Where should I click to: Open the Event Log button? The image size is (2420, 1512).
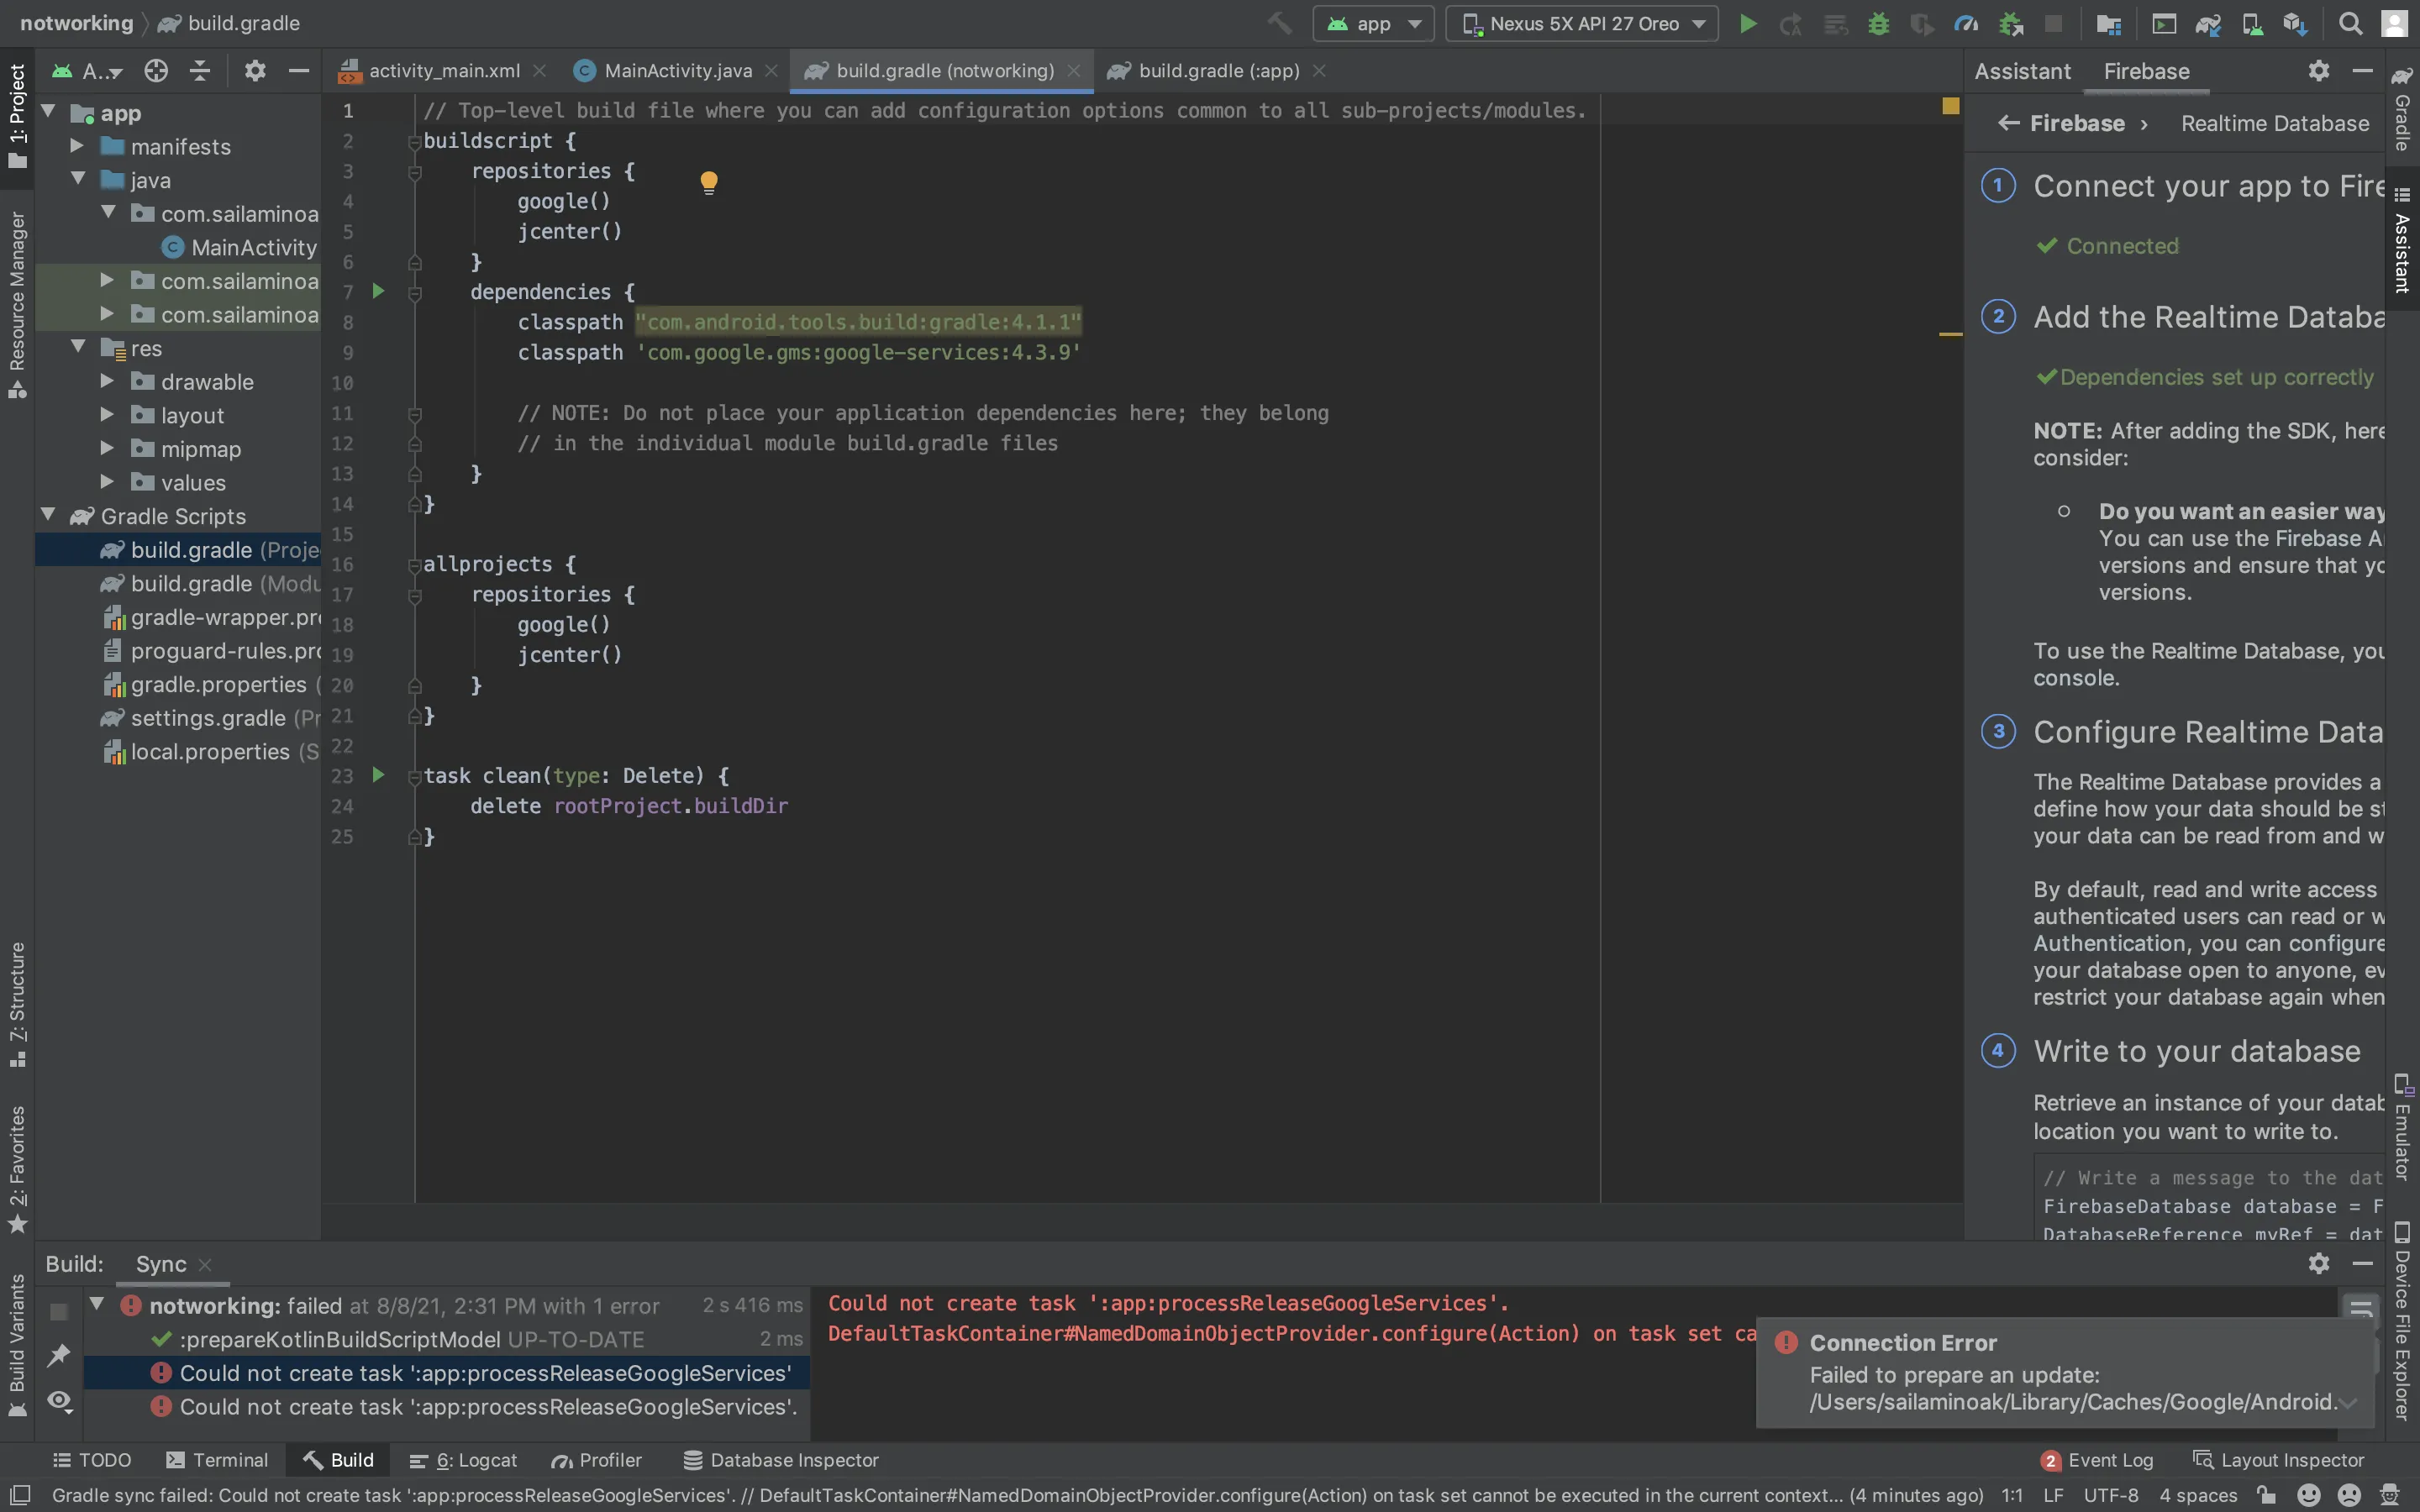pyautogui.click(x=2098, y=1460)
